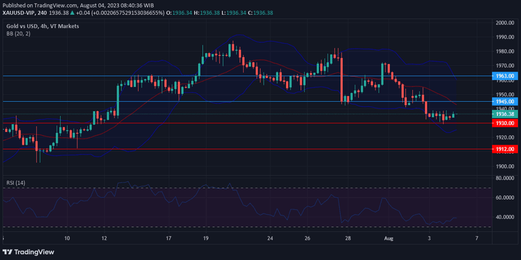Click the 1990.00 level on price scale
The width and height of the screenshot is (521, 260).
(504, 37)
